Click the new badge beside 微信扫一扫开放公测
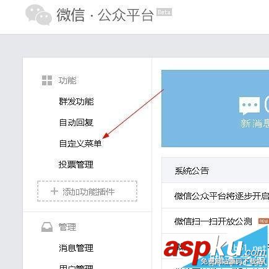The image size is (269, 269). [x=263, y=221]
